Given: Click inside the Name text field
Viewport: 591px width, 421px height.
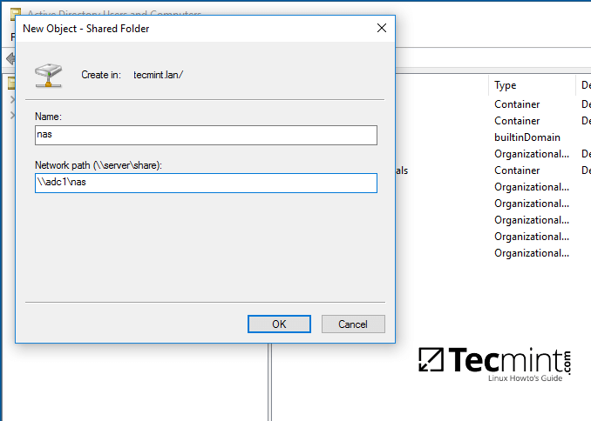Looking at the screenshot, I should (x=206, y=135).
